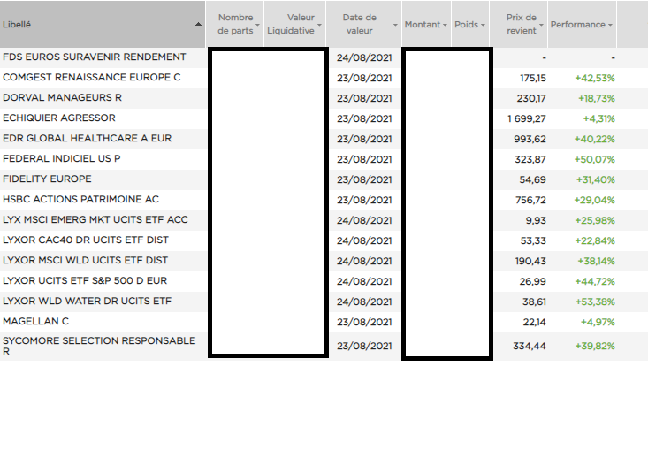Click the date in the FDS EUROS row
Screen dimensions: 648x458
[x=364, y=57]
